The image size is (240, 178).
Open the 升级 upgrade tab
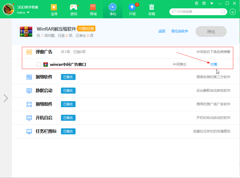132,10
